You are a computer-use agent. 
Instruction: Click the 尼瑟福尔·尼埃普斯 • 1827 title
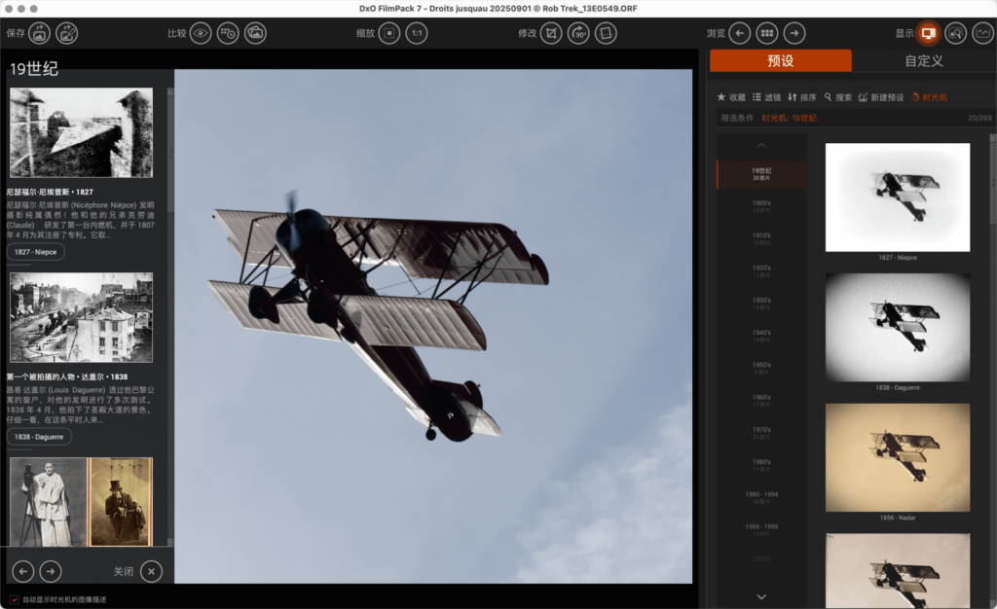tap(50, 192)
